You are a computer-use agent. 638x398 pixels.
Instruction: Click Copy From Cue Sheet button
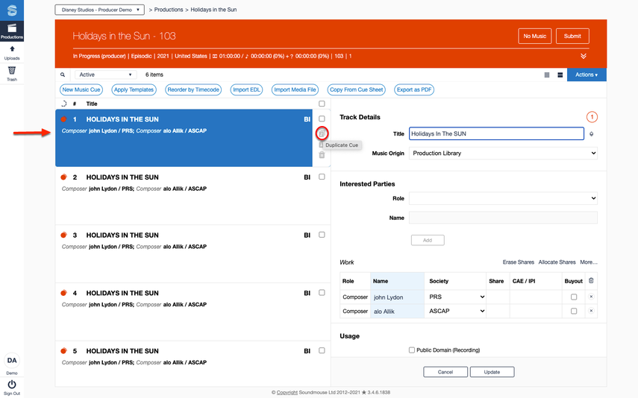357,90
